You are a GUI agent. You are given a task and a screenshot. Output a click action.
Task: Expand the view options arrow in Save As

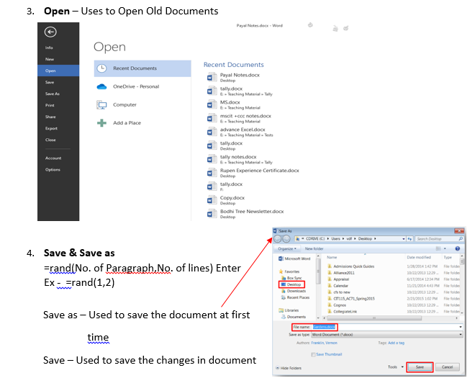445,248
